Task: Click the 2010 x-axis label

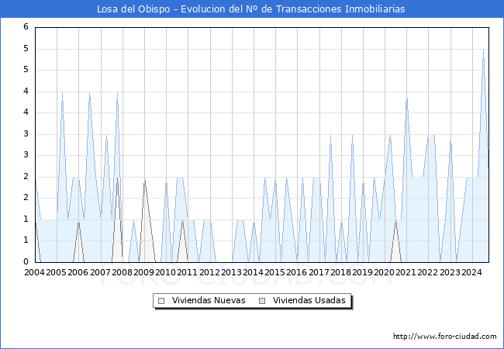Action: (x=165, y=272)
